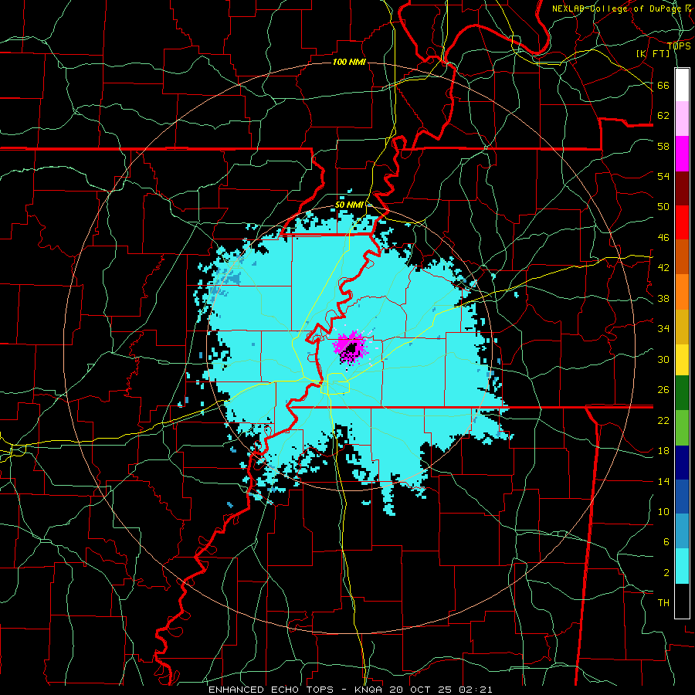Click the legend value '10'

(663, 511)
